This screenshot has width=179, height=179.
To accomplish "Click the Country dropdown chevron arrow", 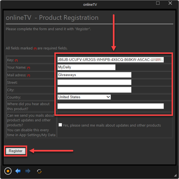I will (x=108, y=97).
